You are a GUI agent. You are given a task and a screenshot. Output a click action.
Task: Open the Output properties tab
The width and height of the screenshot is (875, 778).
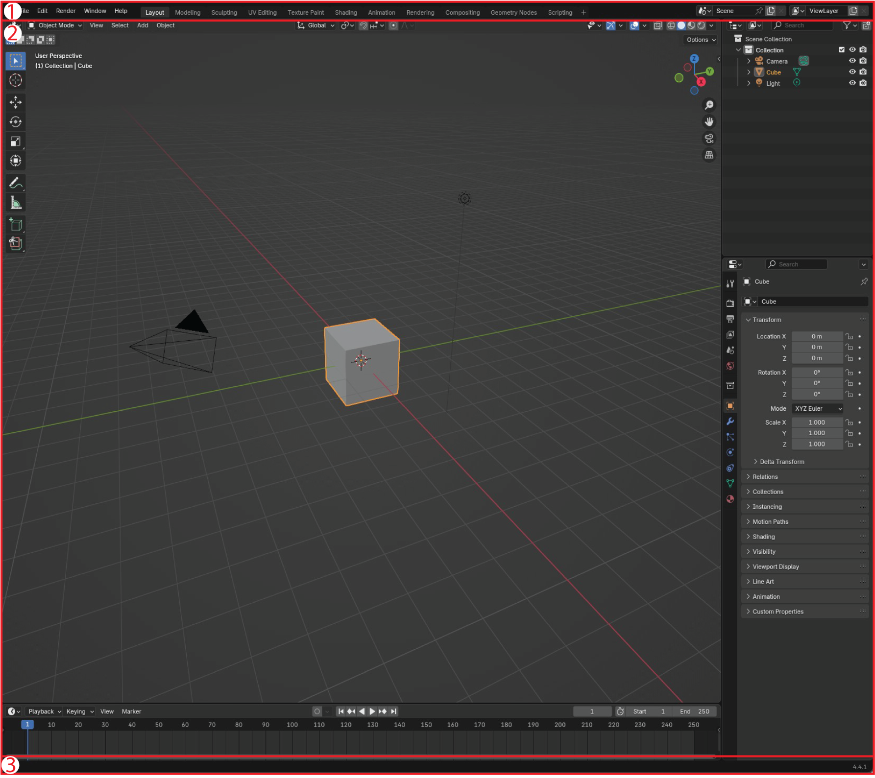pyautogui.click(x=730, y=319)
